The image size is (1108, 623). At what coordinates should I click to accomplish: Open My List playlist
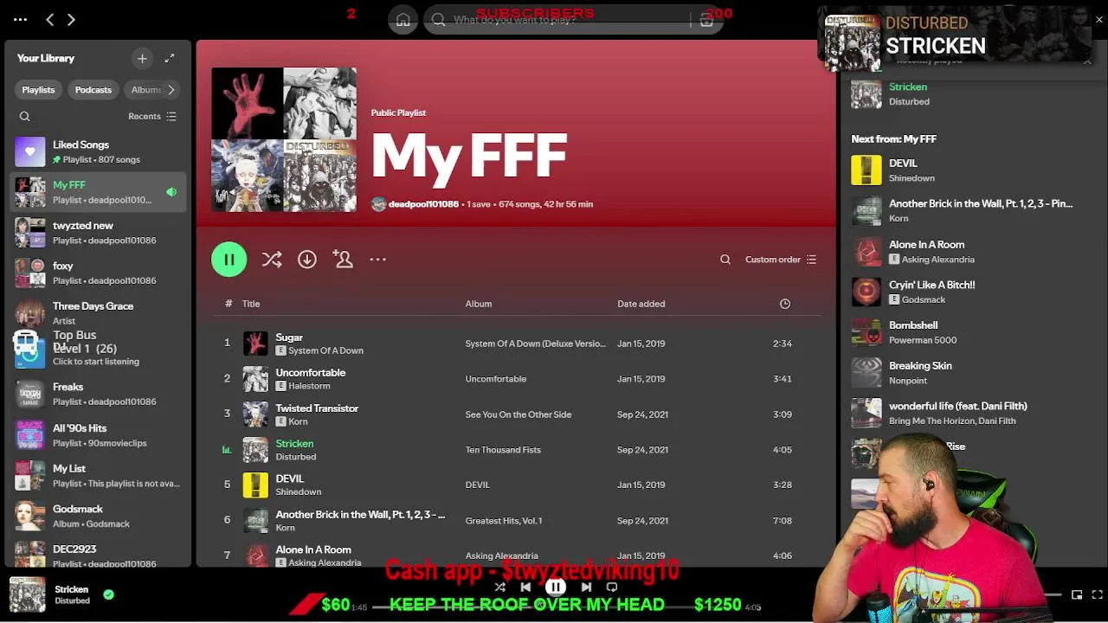[100, 475]
